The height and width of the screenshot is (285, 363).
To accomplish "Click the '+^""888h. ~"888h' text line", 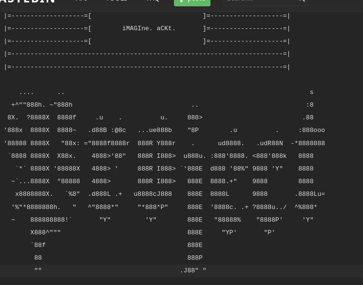I will point(42,105).
